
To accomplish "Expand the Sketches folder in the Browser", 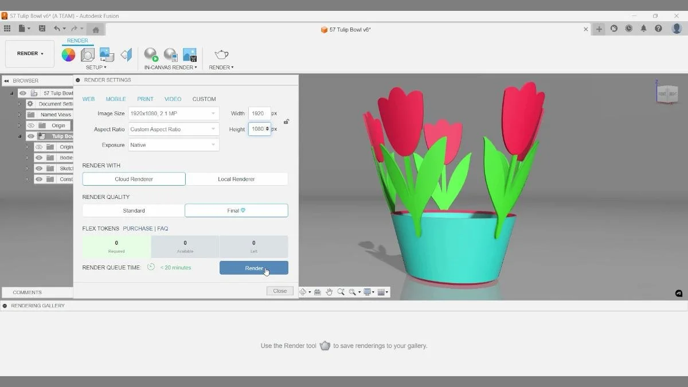I will coord(27,168).
